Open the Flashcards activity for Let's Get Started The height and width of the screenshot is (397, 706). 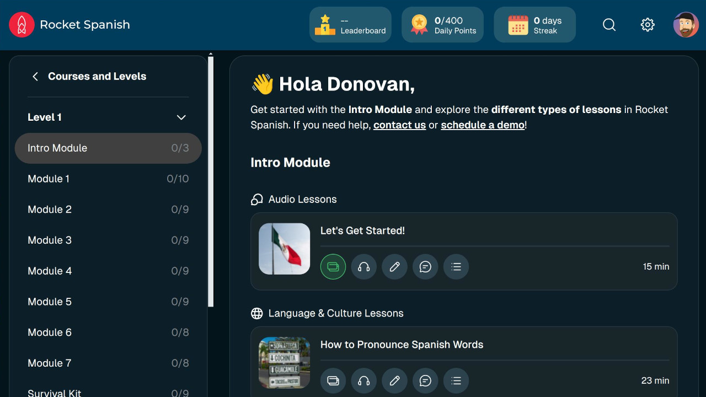coord(333,266)
